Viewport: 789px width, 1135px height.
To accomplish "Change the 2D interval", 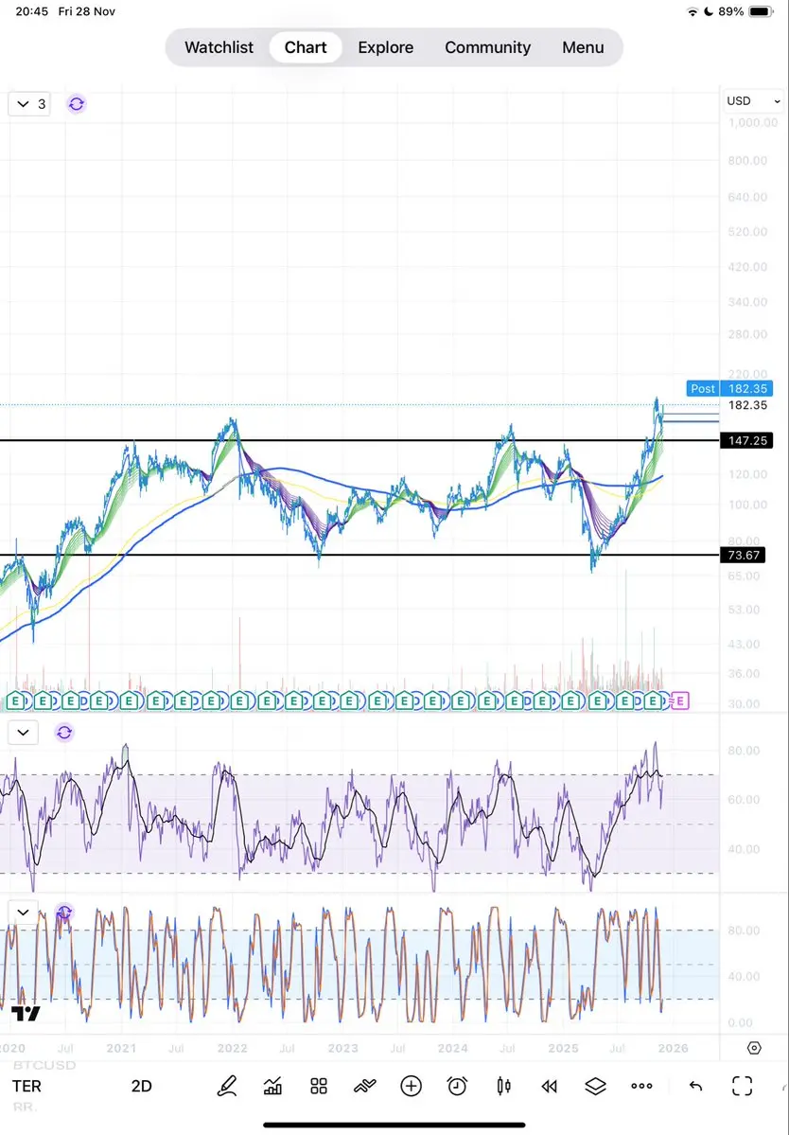I will point(142,1087).
